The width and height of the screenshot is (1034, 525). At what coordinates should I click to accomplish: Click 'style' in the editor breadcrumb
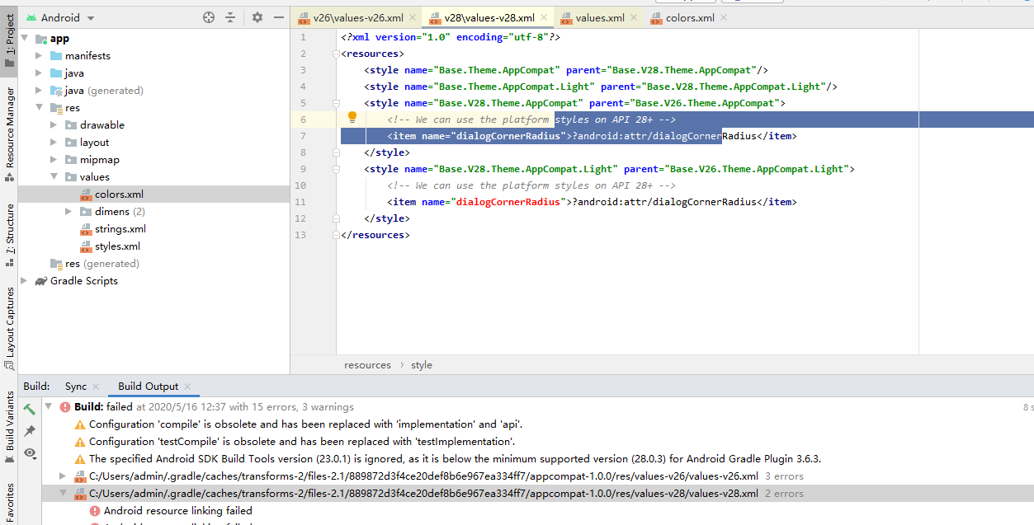pos(422,365)
